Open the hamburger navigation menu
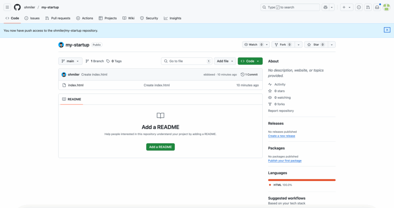Screen dimensions: 394x208 point(7,7)
